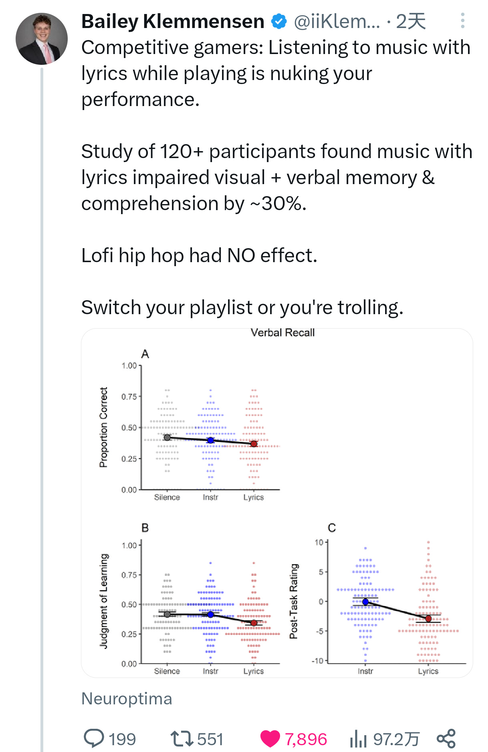Open Bailey Klemmensen's profile avatar
This screenshot has width=488, height=752.
tap(42, 39)
